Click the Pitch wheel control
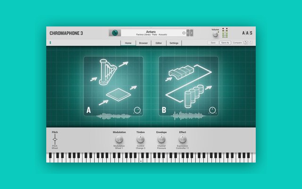The height and width of the screenshot is (189, 302). (55, 139)
